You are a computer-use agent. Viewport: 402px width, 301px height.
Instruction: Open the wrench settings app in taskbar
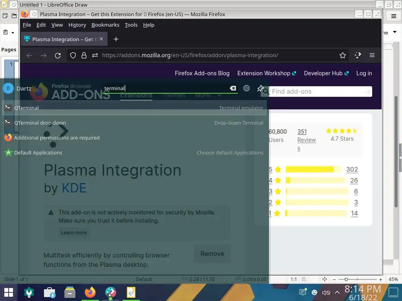coord(29,292)
